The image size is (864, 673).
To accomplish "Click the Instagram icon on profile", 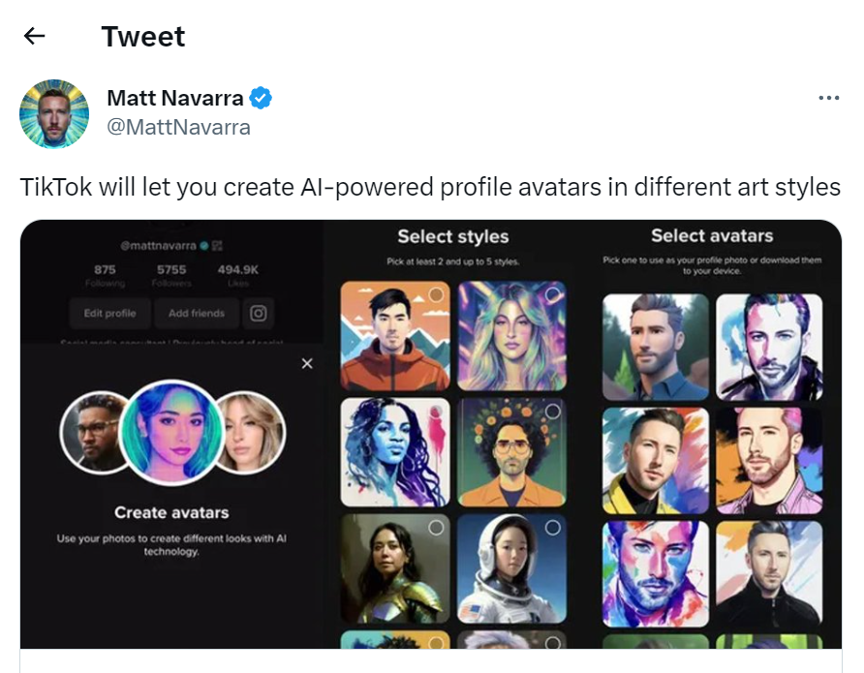I will point(259,313).
